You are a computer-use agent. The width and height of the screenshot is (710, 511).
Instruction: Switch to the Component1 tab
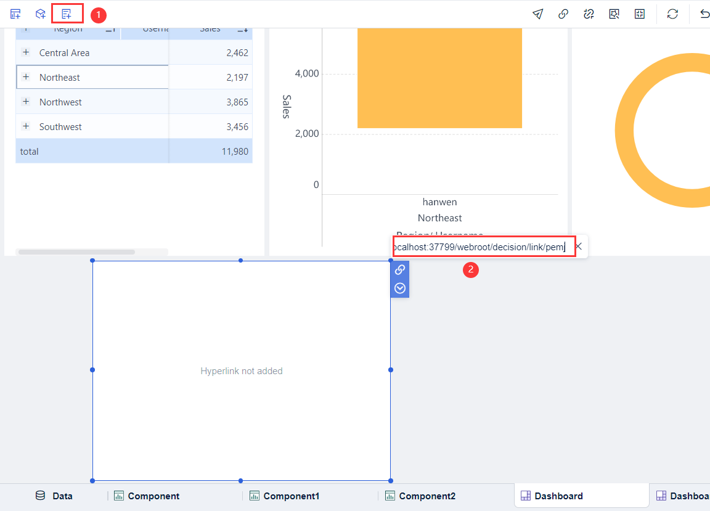[284, 496]
